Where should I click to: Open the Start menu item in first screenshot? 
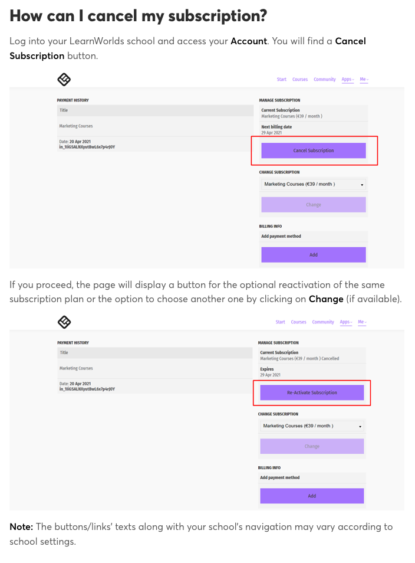click(282, 79)
